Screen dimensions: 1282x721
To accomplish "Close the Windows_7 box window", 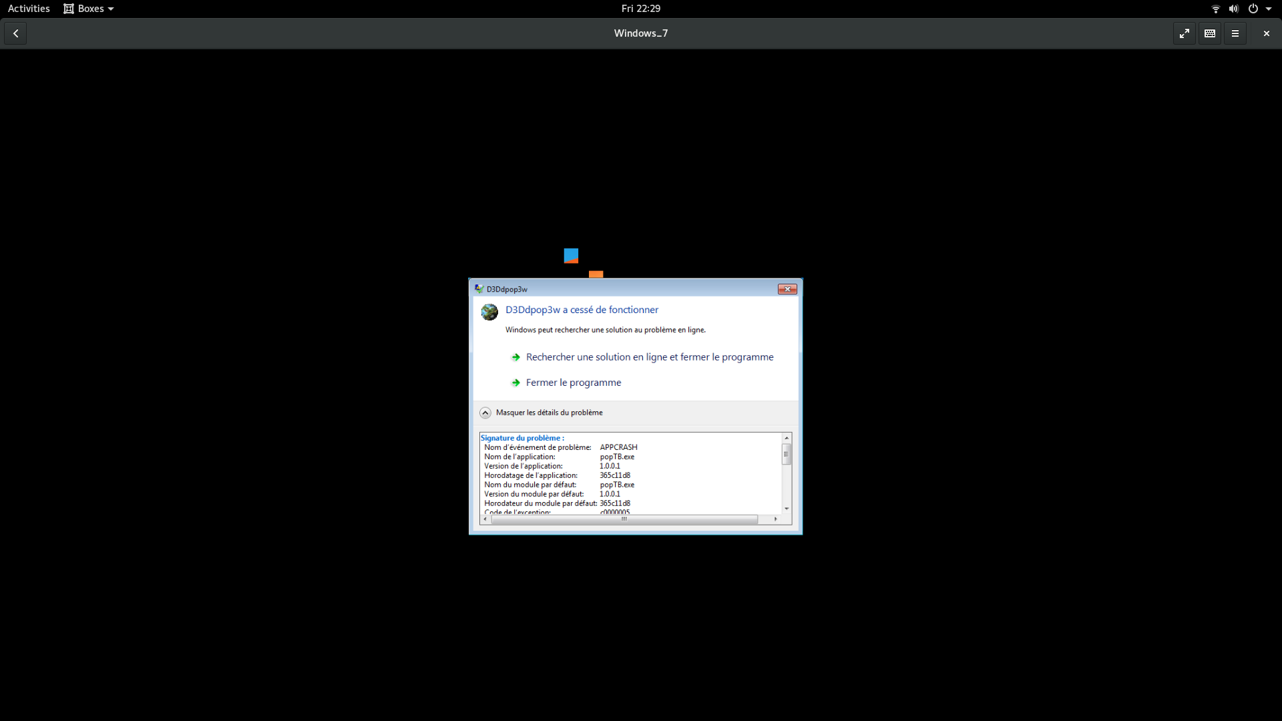I will click(1266, 33).
